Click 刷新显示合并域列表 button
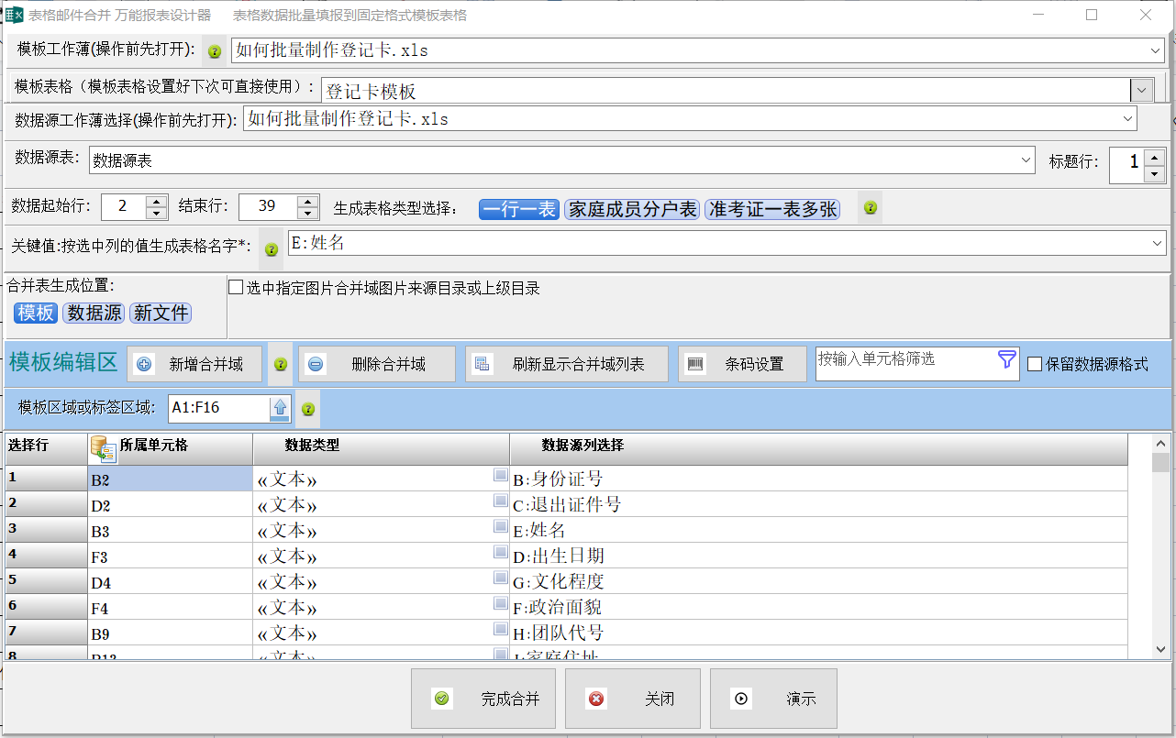Image resolution: width=1176 pixels, height=738 pixels. point(567,364)
